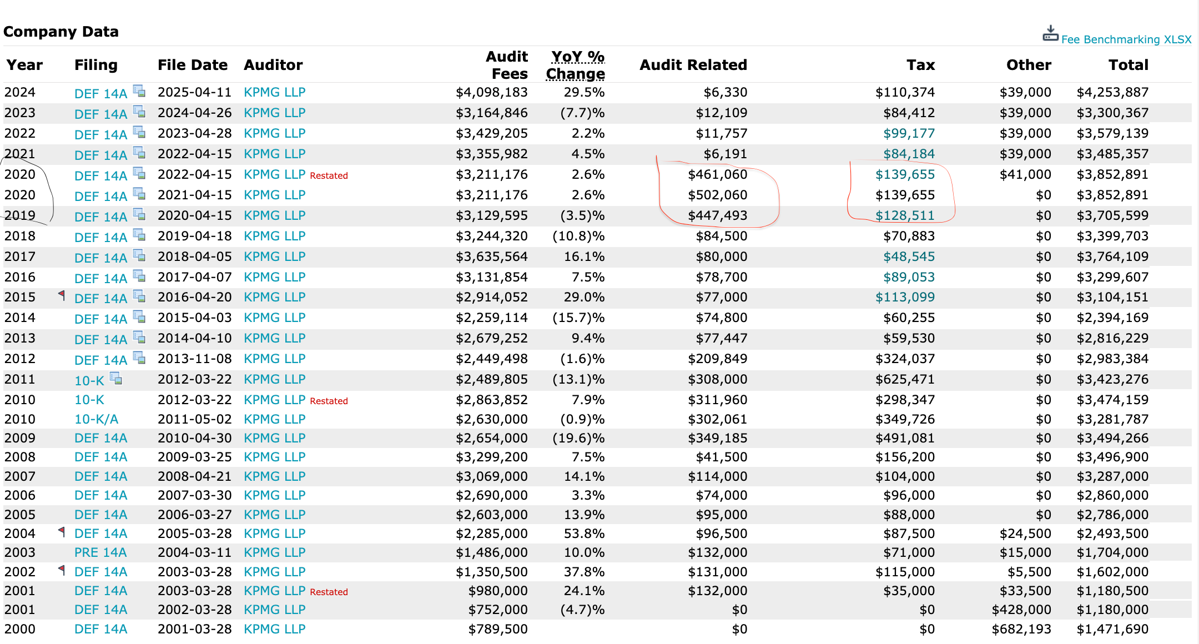1199x644 pixels.
Task: Open the document icon in the 2021 row
Action: pyautogui.click(x=139, y=153)
